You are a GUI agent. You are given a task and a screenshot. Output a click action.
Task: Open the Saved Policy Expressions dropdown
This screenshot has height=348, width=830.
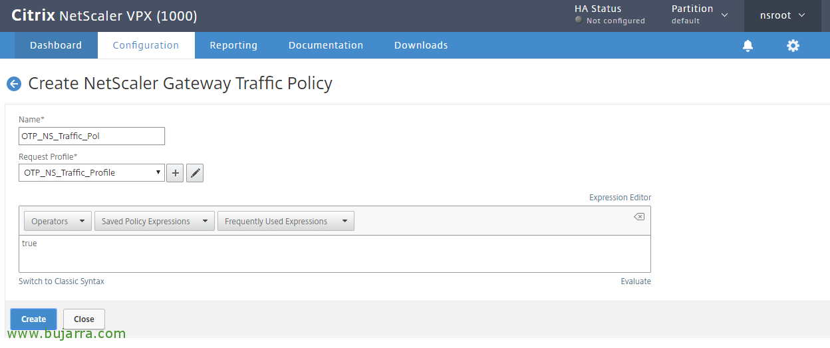(154, 222)
